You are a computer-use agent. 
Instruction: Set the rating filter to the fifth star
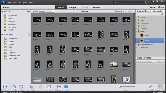pyautogui.click(x=133, y=11)
